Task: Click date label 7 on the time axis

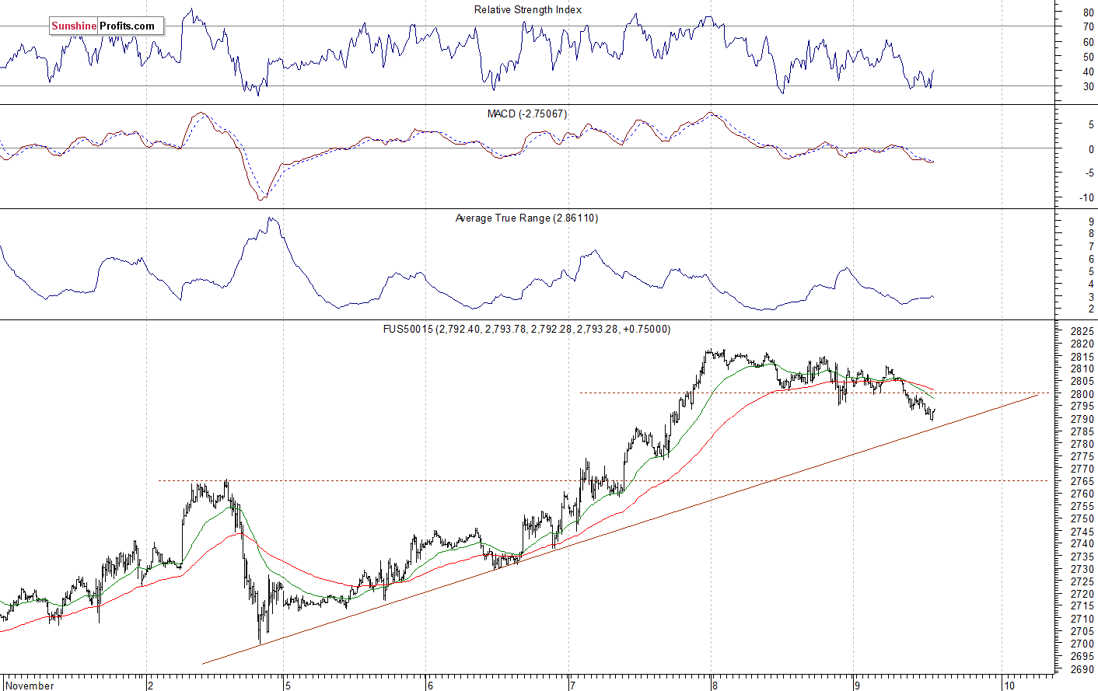Action: (x=572, y=686)
